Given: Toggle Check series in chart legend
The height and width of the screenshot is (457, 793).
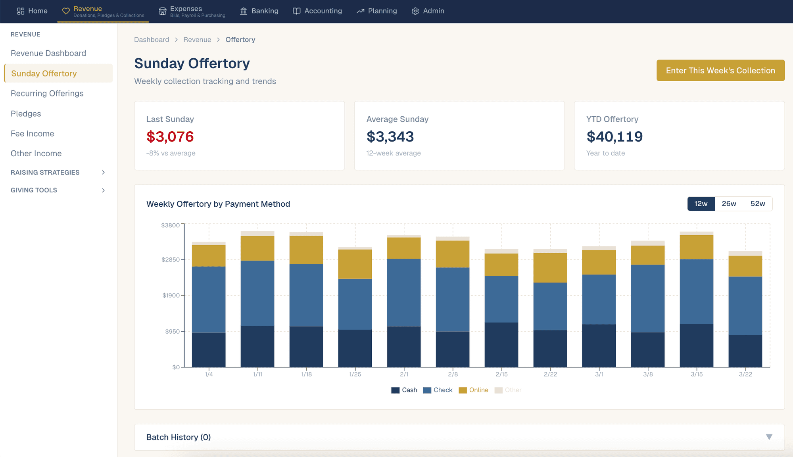Looking at the screenshot, I should pos(438,390).
